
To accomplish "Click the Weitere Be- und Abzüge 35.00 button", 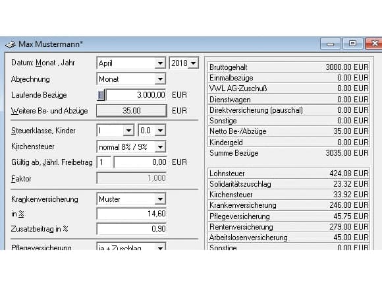I will point(132,111).
